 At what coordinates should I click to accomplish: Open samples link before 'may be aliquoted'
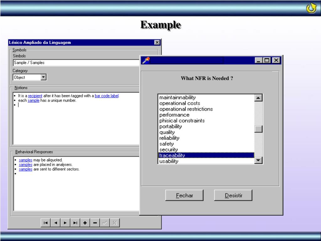coord(26,160)
